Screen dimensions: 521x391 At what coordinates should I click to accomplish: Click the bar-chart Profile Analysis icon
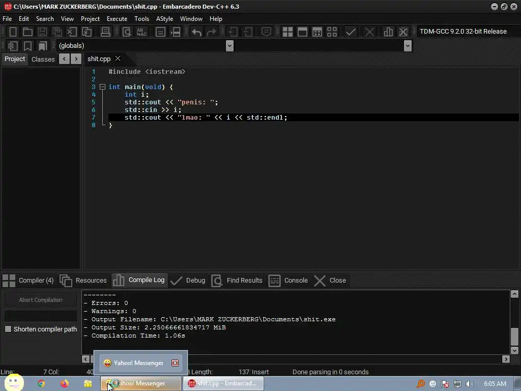pos(388,32)
